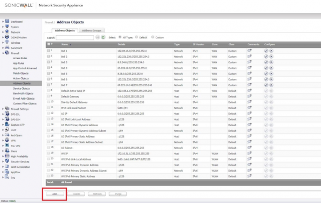This screenshot has height=203, width=321.
Task: Toggle the select-all checkbox in table header
Action: click(x=49, y=44)
